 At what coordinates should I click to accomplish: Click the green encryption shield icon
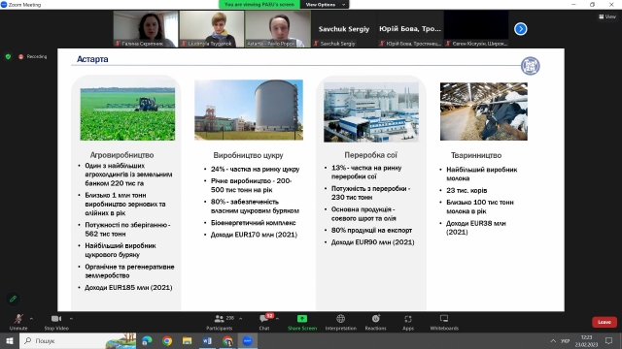click(x=8, y=56)
